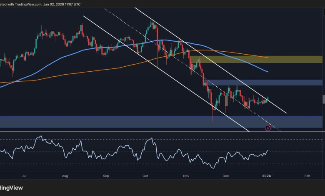Click the Feb label on time axis
The width and height of the screenshot is (325, 196).
tap(307, 176)
